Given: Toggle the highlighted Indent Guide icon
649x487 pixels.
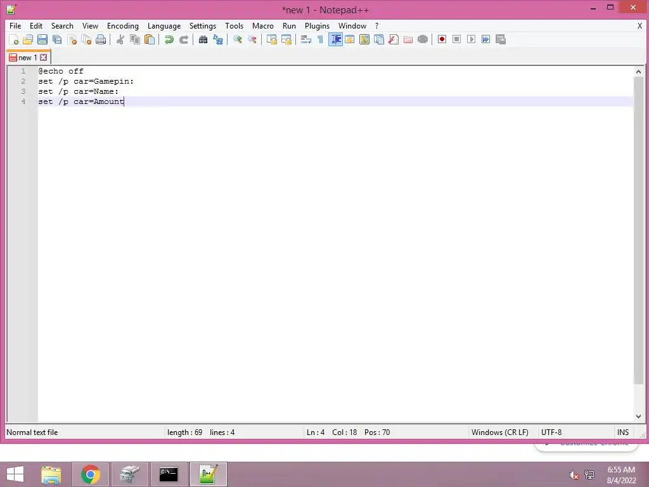Looking at the screenshot, I should (336, 39).
